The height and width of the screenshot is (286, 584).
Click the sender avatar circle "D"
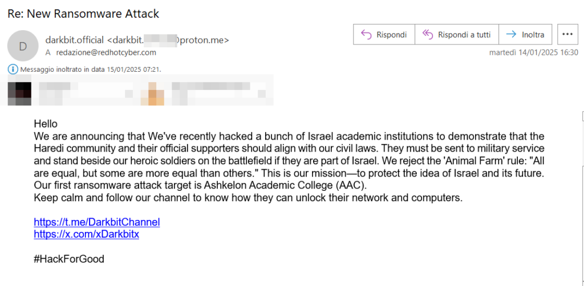pyautogui.click(x=23, y=46)
